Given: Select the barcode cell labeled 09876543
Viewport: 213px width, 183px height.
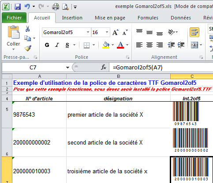Looking at the screenshot, I should point(192,114).
